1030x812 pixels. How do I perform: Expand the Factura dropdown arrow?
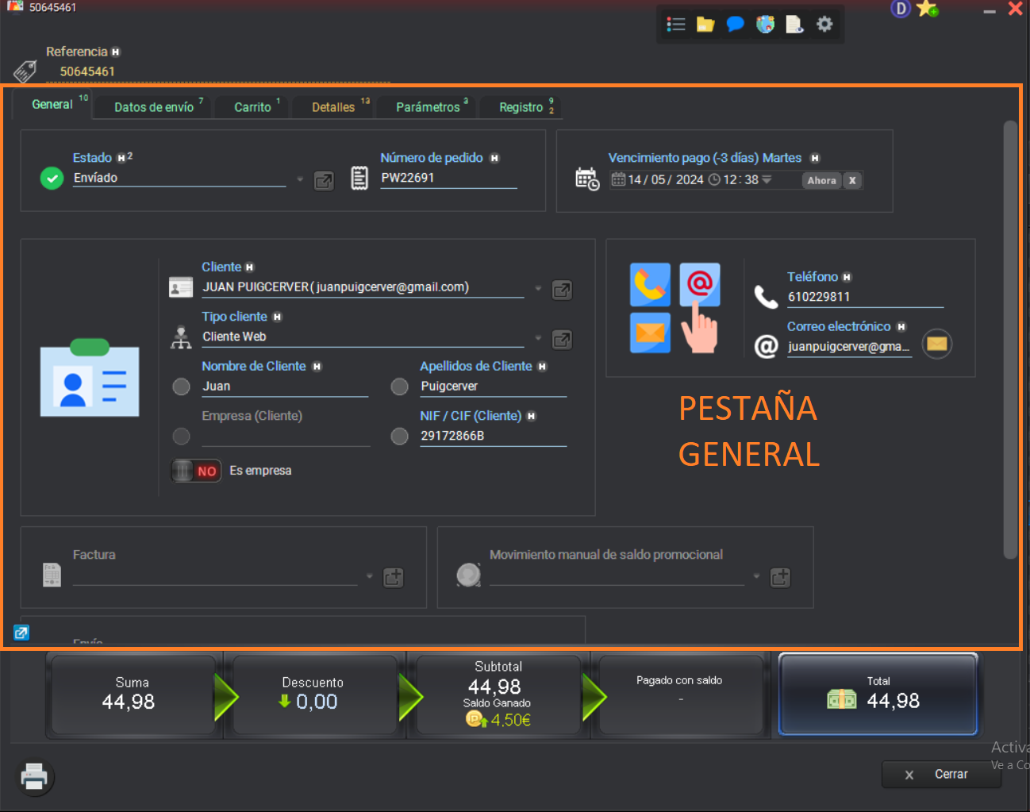click(369, 576)
